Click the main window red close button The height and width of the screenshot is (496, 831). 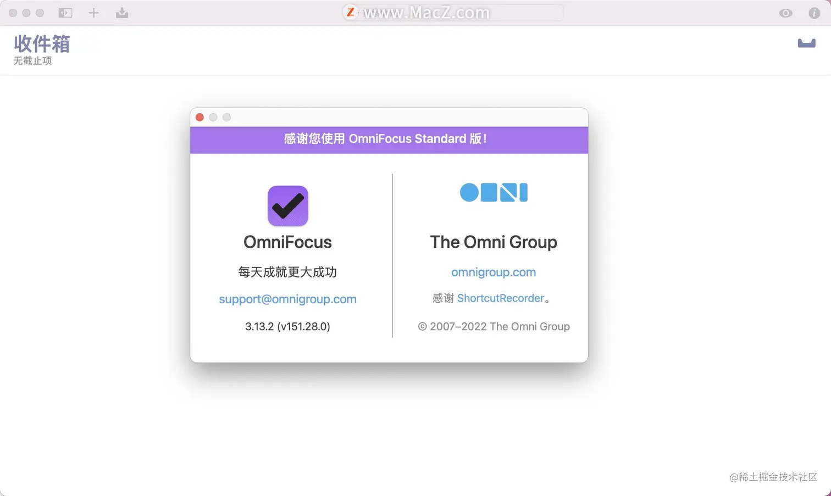point(13,13)
